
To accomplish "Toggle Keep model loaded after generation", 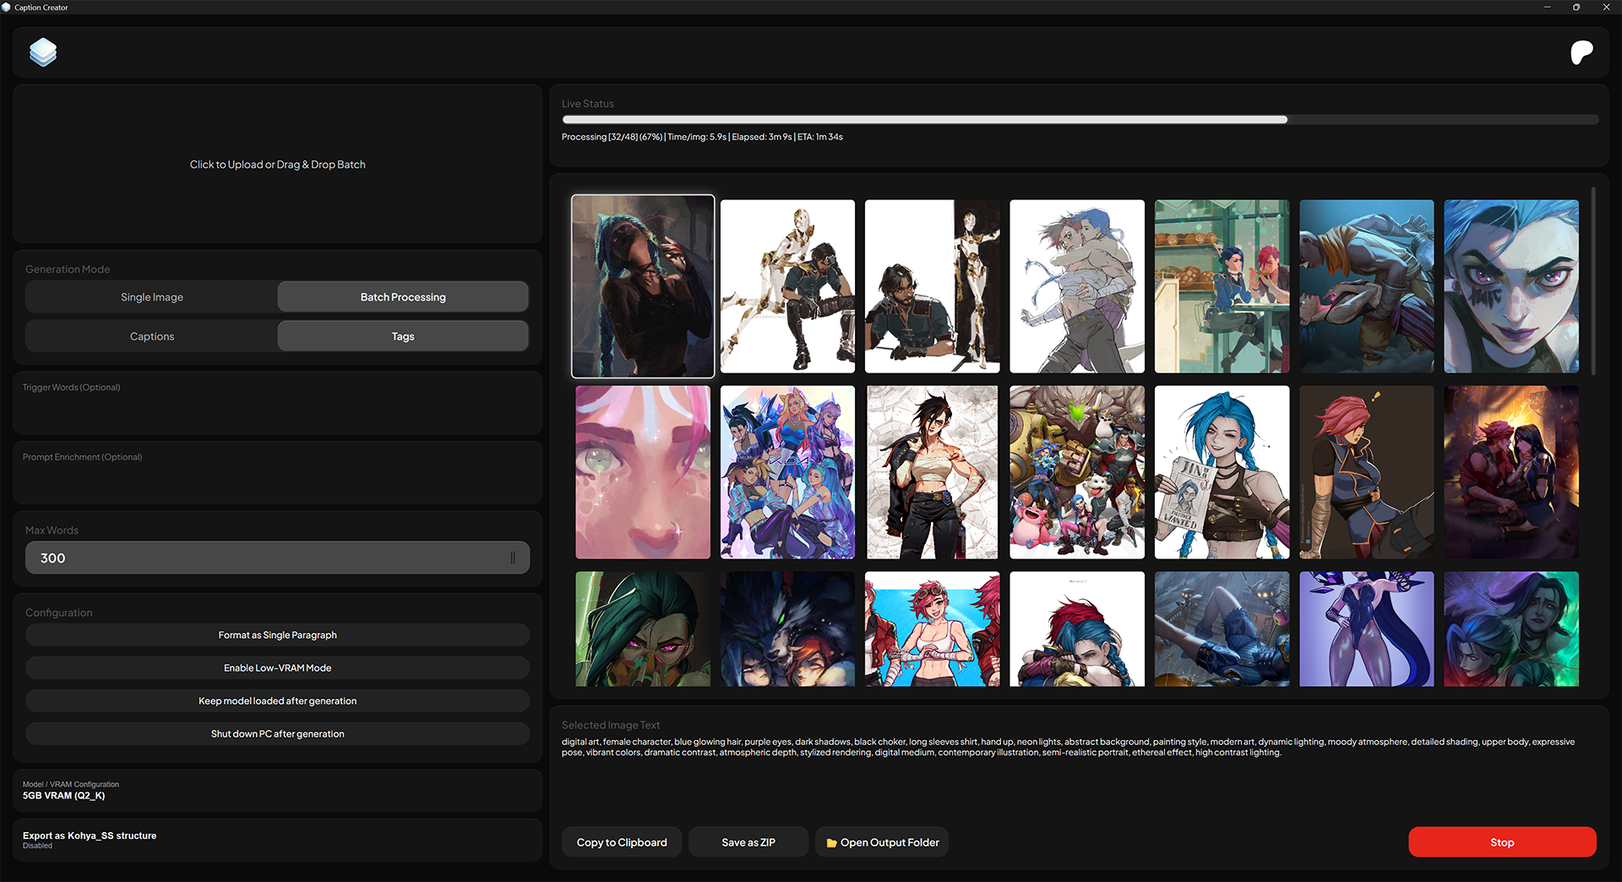I will click(278, 701).
